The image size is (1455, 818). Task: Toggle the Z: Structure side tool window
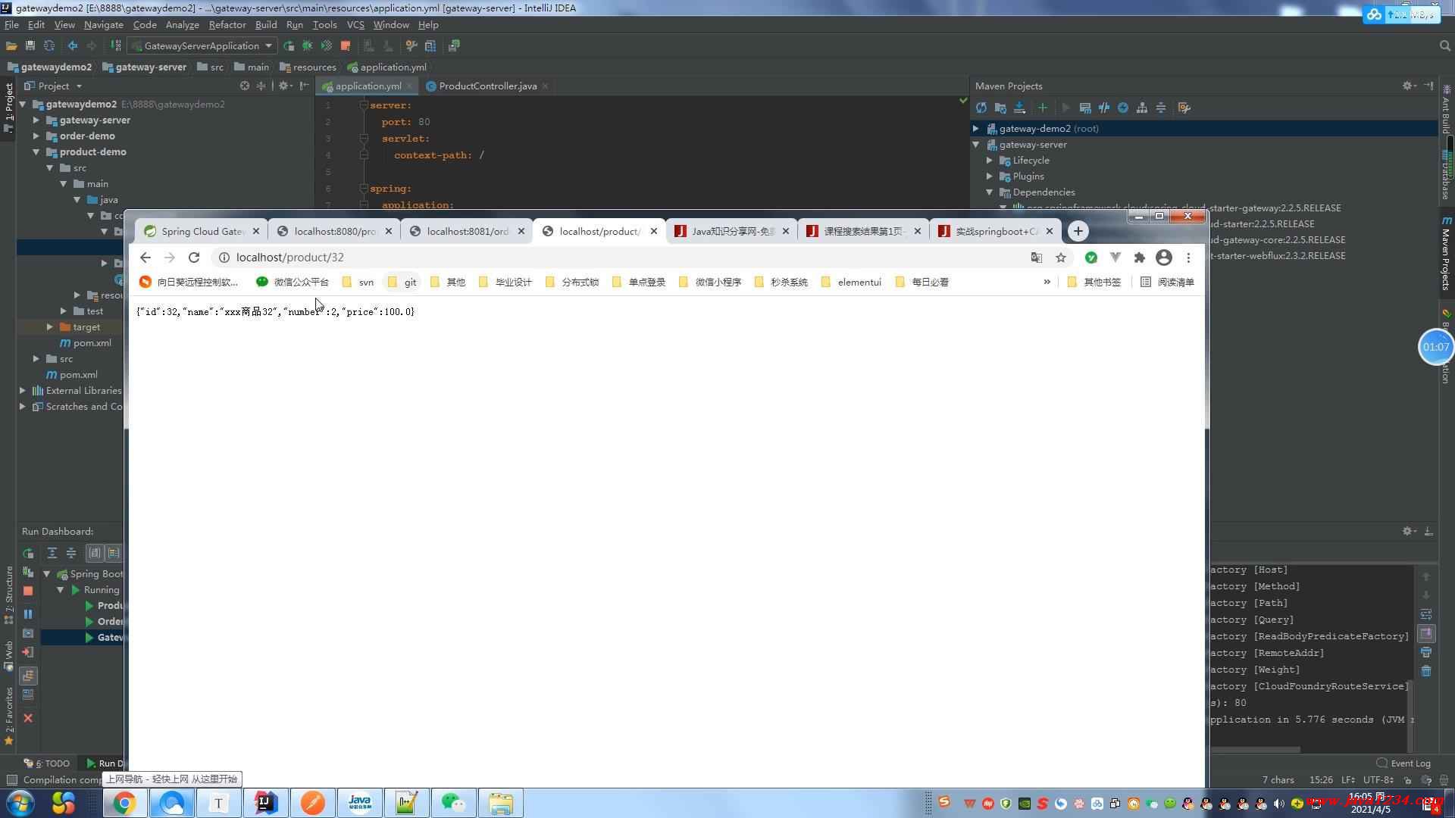pyautogui.click(x=8, y=595)
